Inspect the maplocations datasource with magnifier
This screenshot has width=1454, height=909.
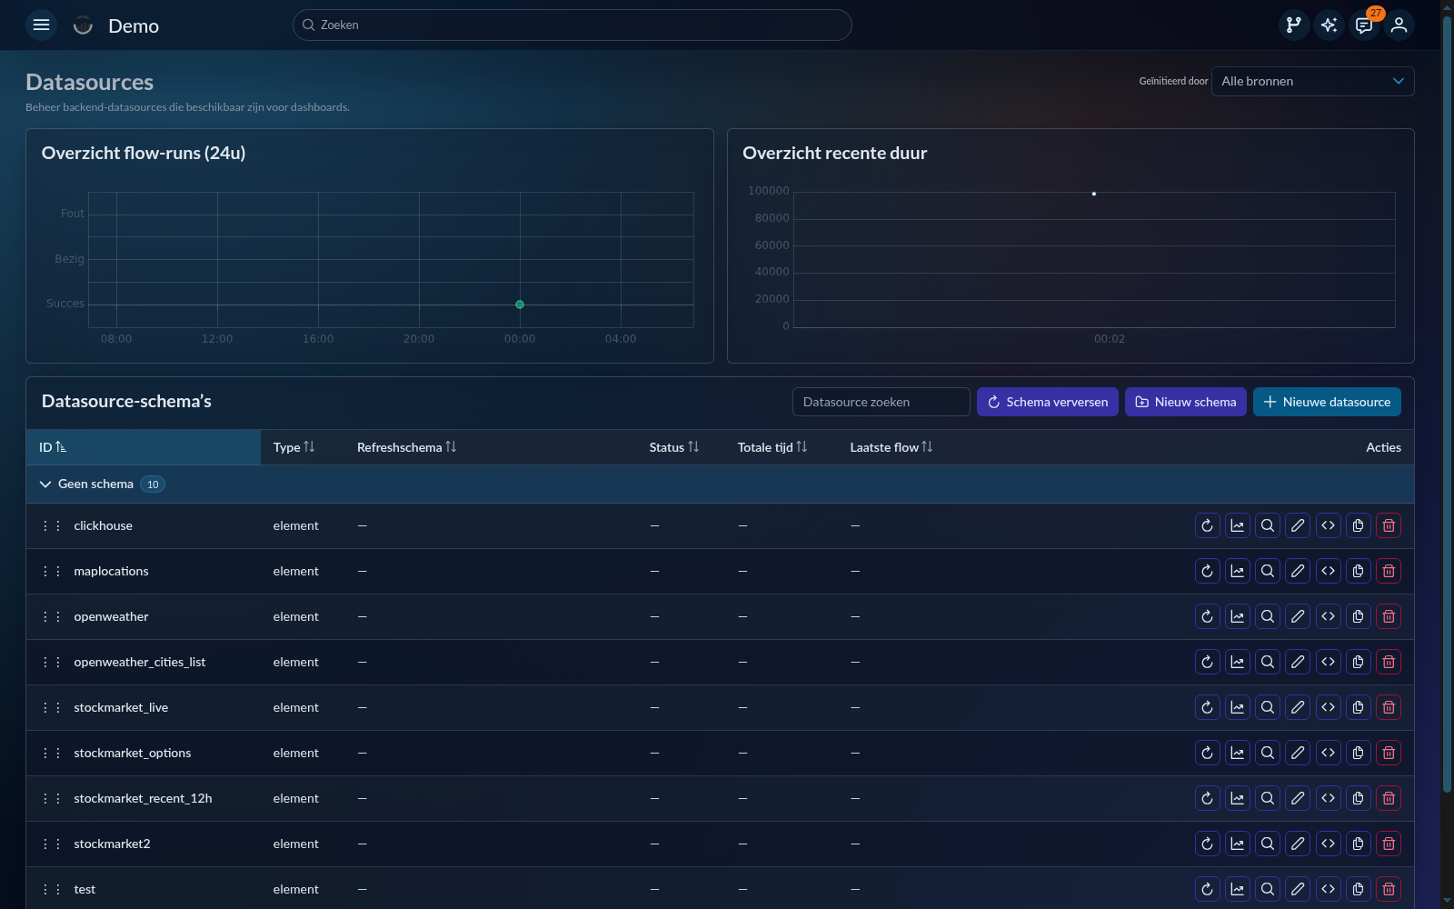point(1268,571)
